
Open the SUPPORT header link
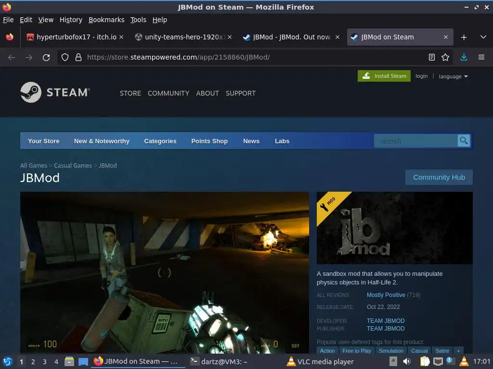pyautogui.click(x=241, y=93)
